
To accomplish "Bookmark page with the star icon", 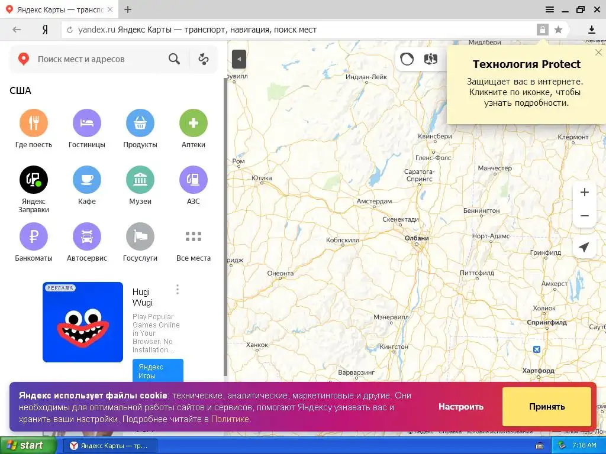I will 559,30.
